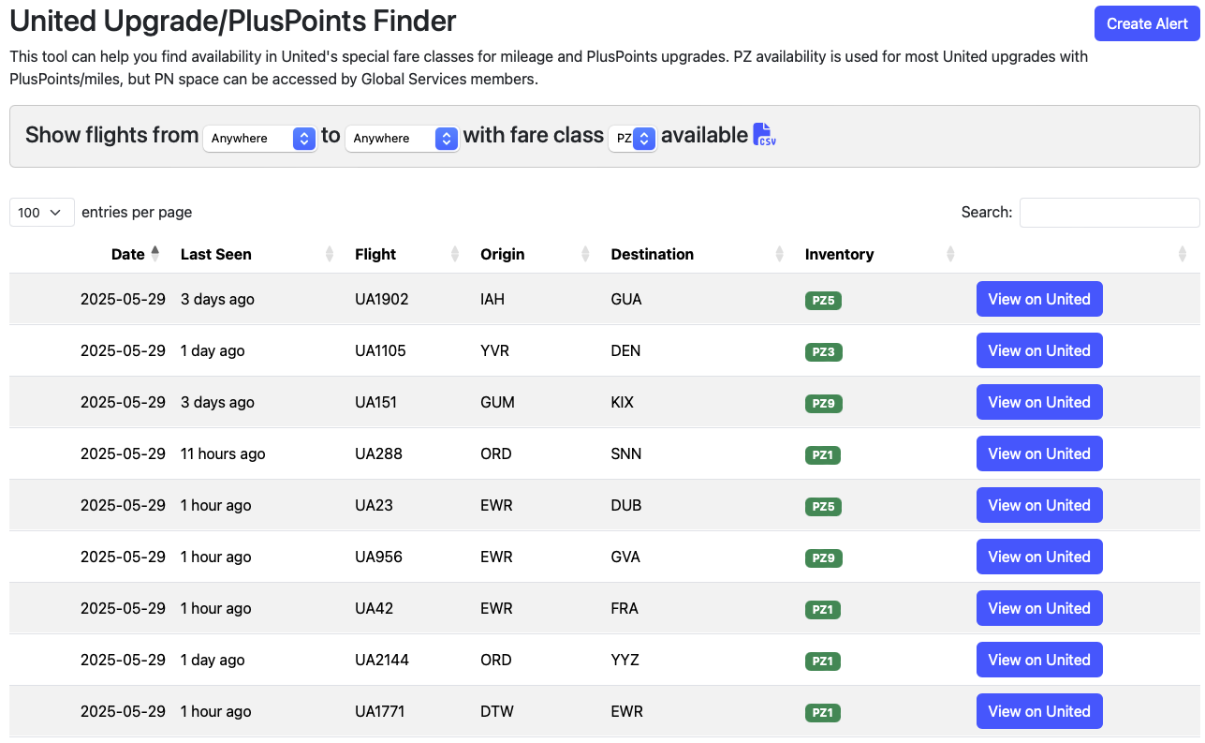Click PZ1 badge in UA1771 row
1205x743 pixels.
coord(823,713)
